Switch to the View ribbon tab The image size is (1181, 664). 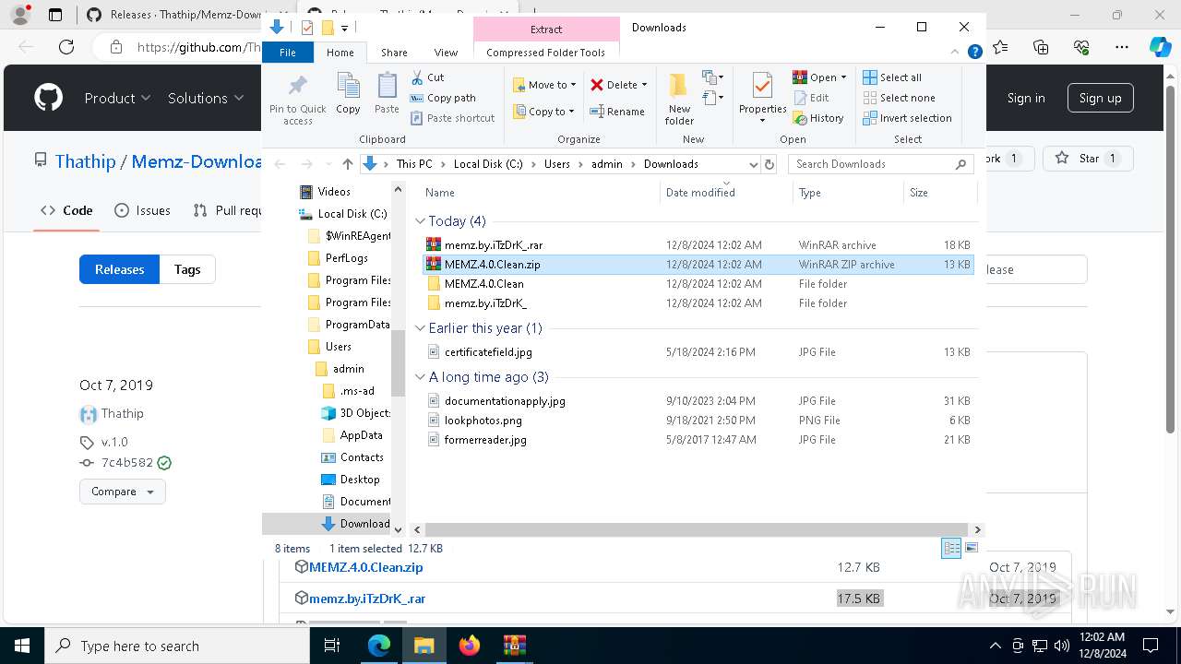[446, 53]
